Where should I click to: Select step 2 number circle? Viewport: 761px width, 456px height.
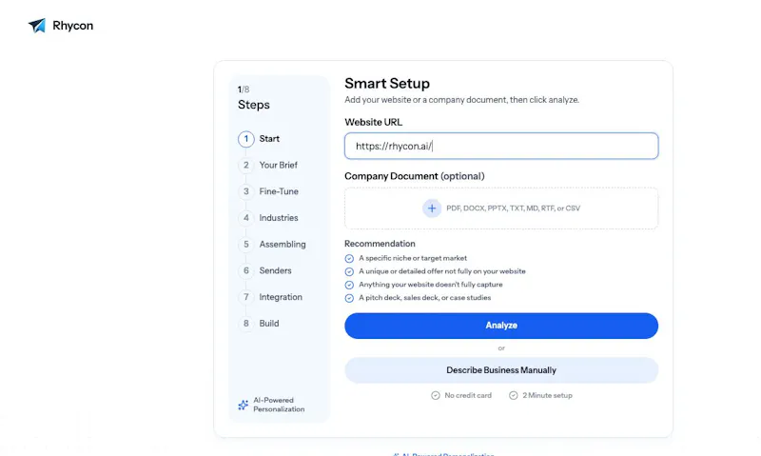tap(246, 165)
